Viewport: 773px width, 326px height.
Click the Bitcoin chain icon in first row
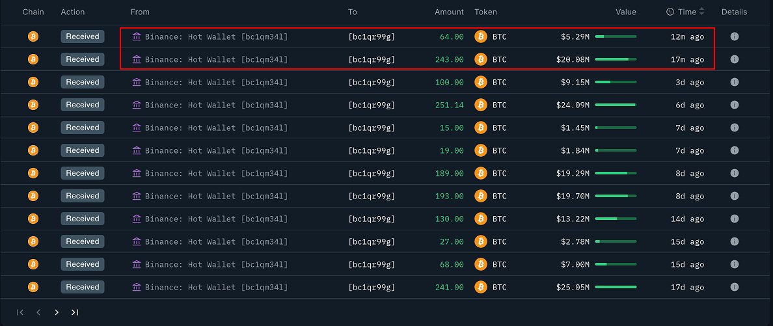pos(33,36)
